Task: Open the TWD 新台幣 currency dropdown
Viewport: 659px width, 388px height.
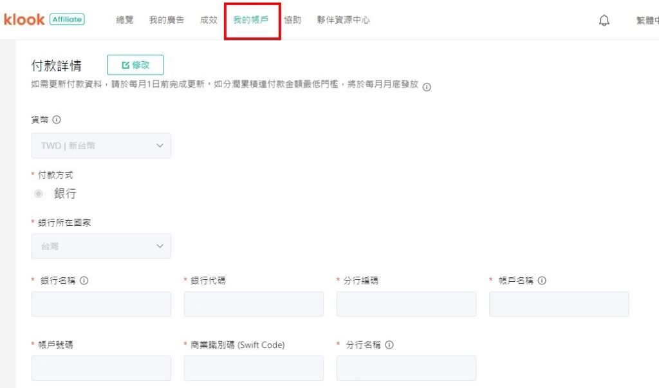Action: pyautogui.click(x=101, y=145)
